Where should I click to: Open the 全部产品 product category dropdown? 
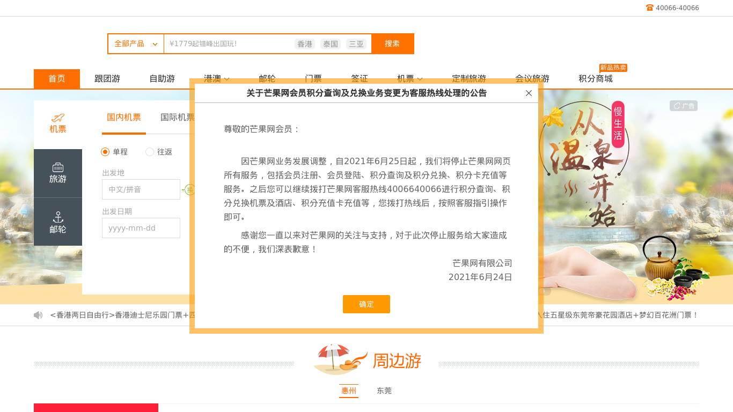135,43
